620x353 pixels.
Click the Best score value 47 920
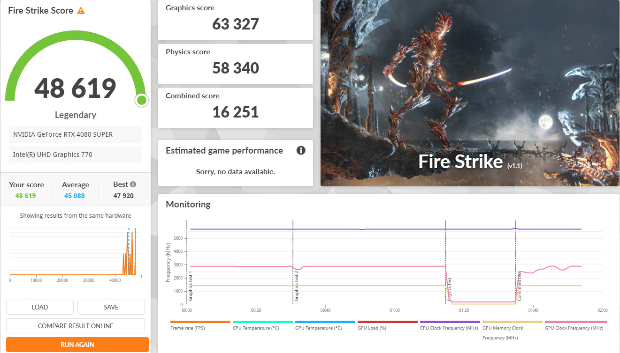click(123, 196)
